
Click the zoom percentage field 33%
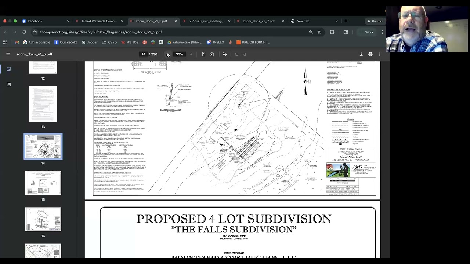click(x=179, y=54)
